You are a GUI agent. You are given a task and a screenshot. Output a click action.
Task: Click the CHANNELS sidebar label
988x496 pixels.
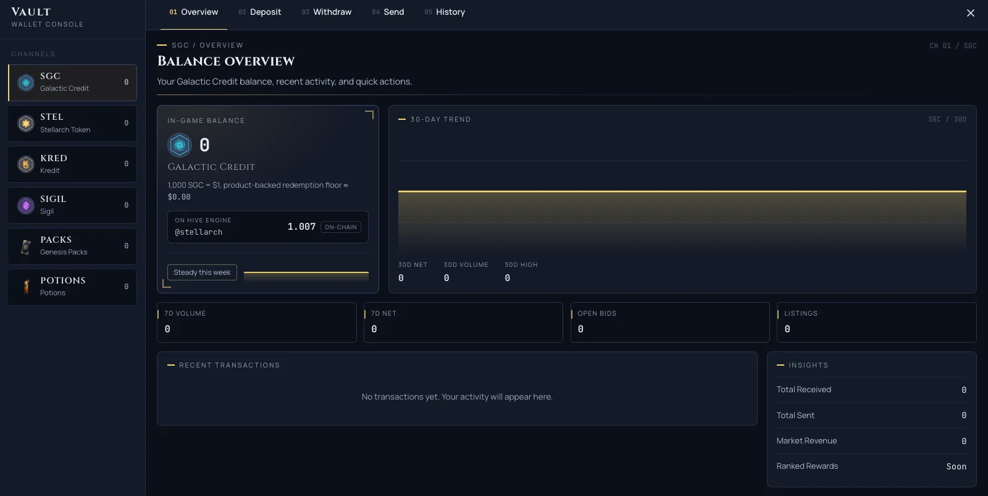33,54
